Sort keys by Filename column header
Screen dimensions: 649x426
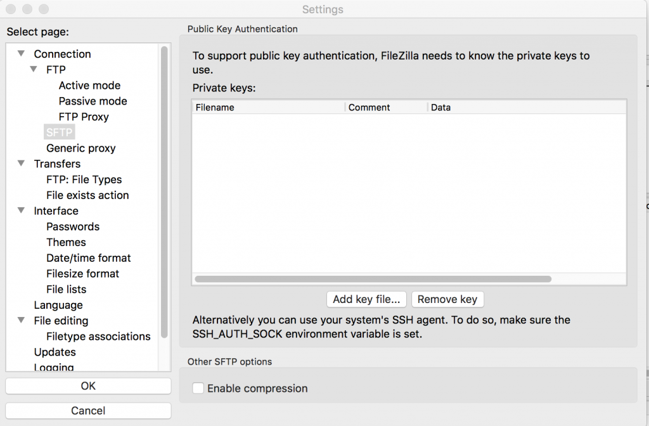[215, 108]
